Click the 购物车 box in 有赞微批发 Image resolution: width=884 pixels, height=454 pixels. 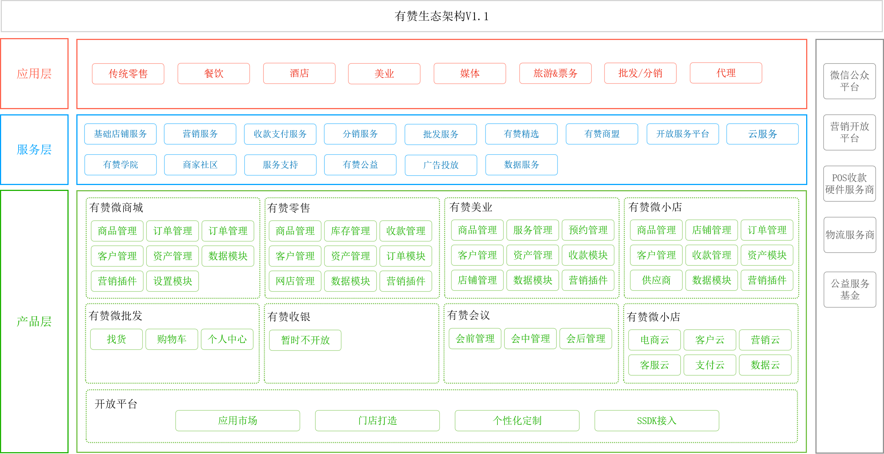pyautogui.click(x=172, y=339)
